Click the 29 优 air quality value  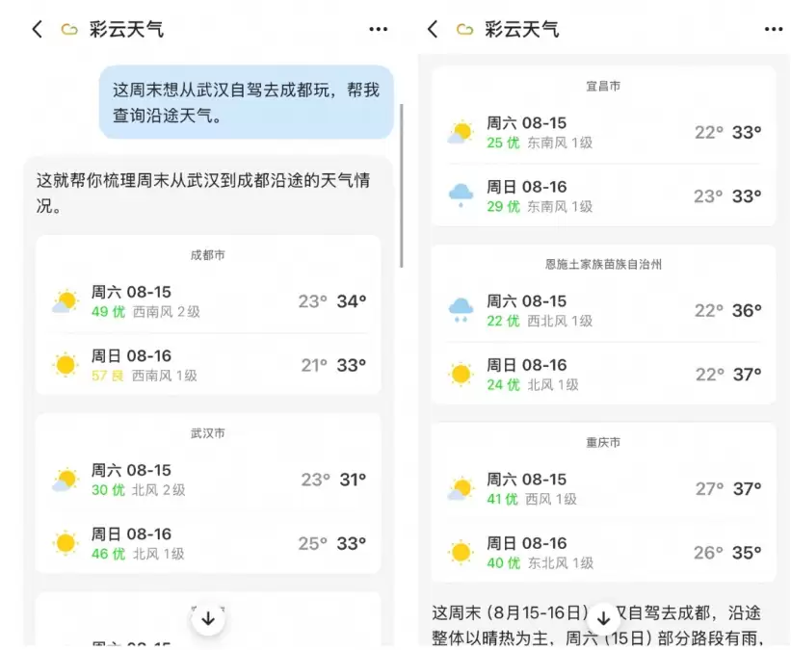point(504,207)
